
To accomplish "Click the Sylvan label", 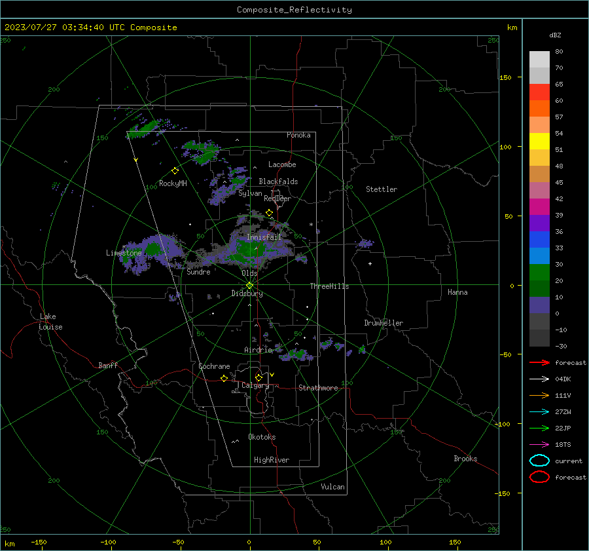I will pos(250,193).
